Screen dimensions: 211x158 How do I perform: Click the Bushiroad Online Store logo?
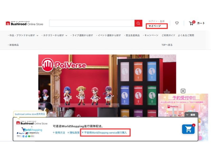tap(24, 23)
